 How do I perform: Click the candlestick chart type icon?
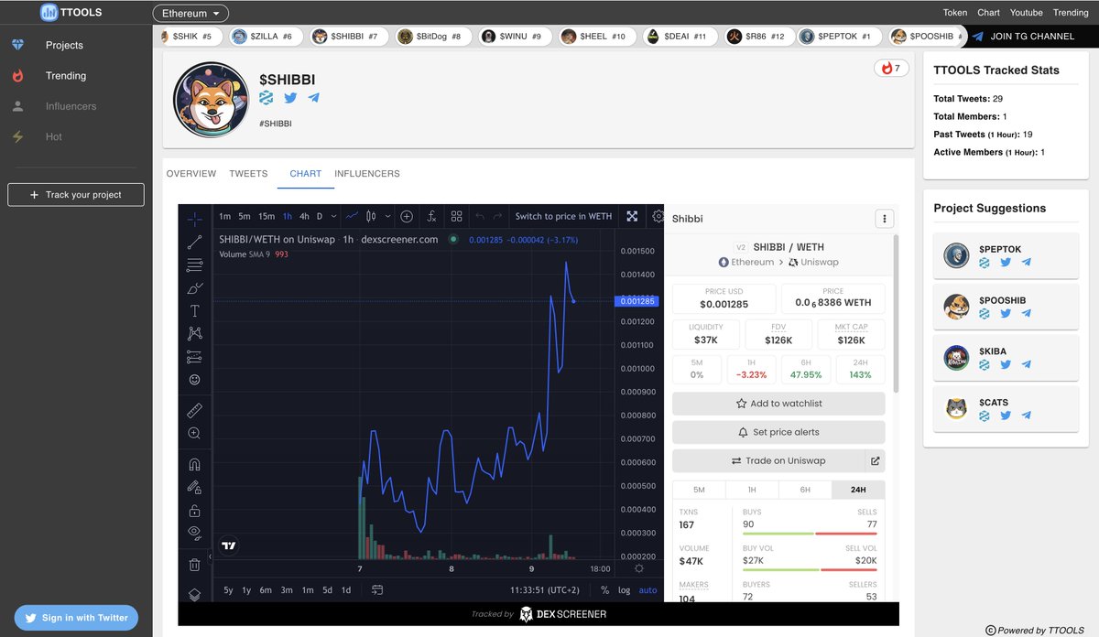click(x=371, y=217)
